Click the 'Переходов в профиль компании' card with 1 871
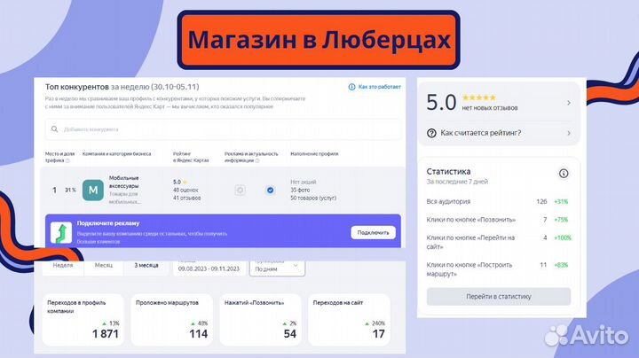Screen dimensions: 639x358 pyautogui.click(x=83, y=320)
